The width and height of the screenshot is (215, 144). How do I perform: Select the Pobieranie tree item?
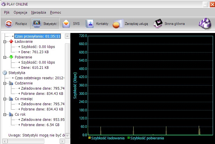[23, 57]
